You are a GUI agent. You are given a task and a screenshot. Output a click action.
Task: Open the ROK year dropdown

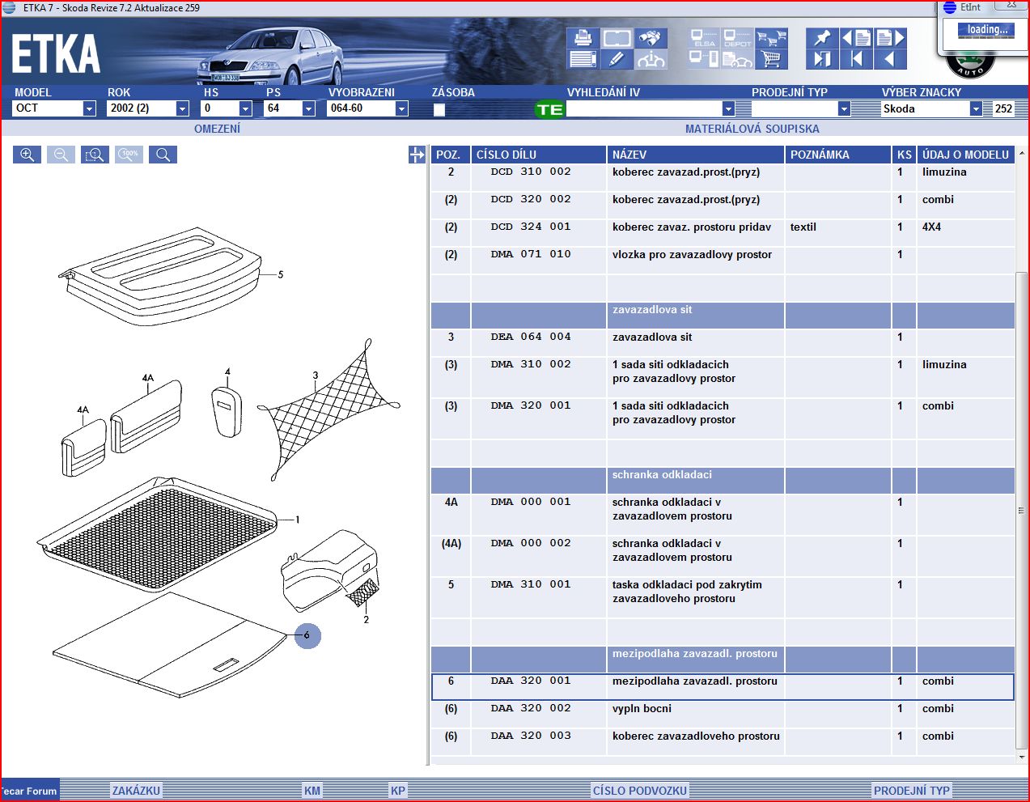click(182, 108)
